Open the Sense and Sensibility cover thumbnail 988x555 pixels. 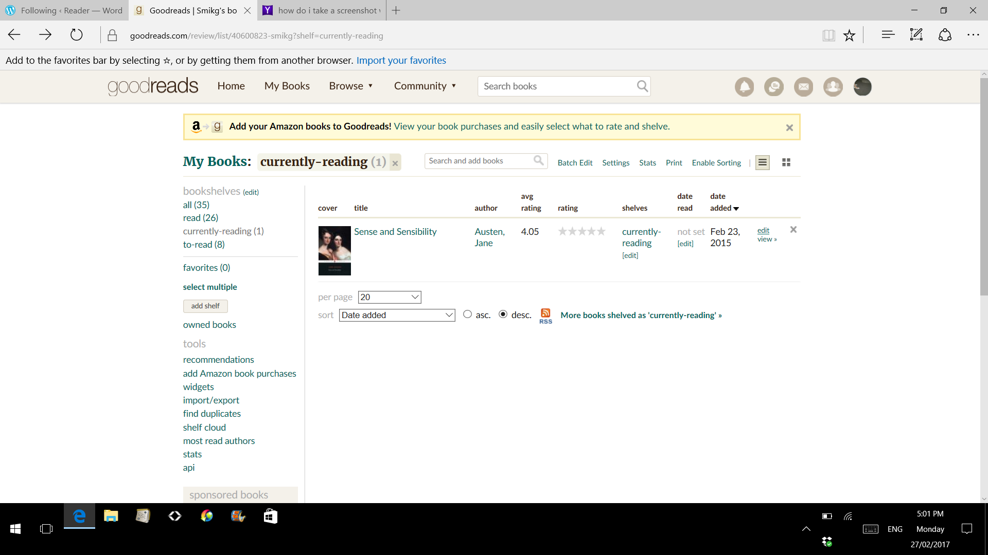point(334,251)
